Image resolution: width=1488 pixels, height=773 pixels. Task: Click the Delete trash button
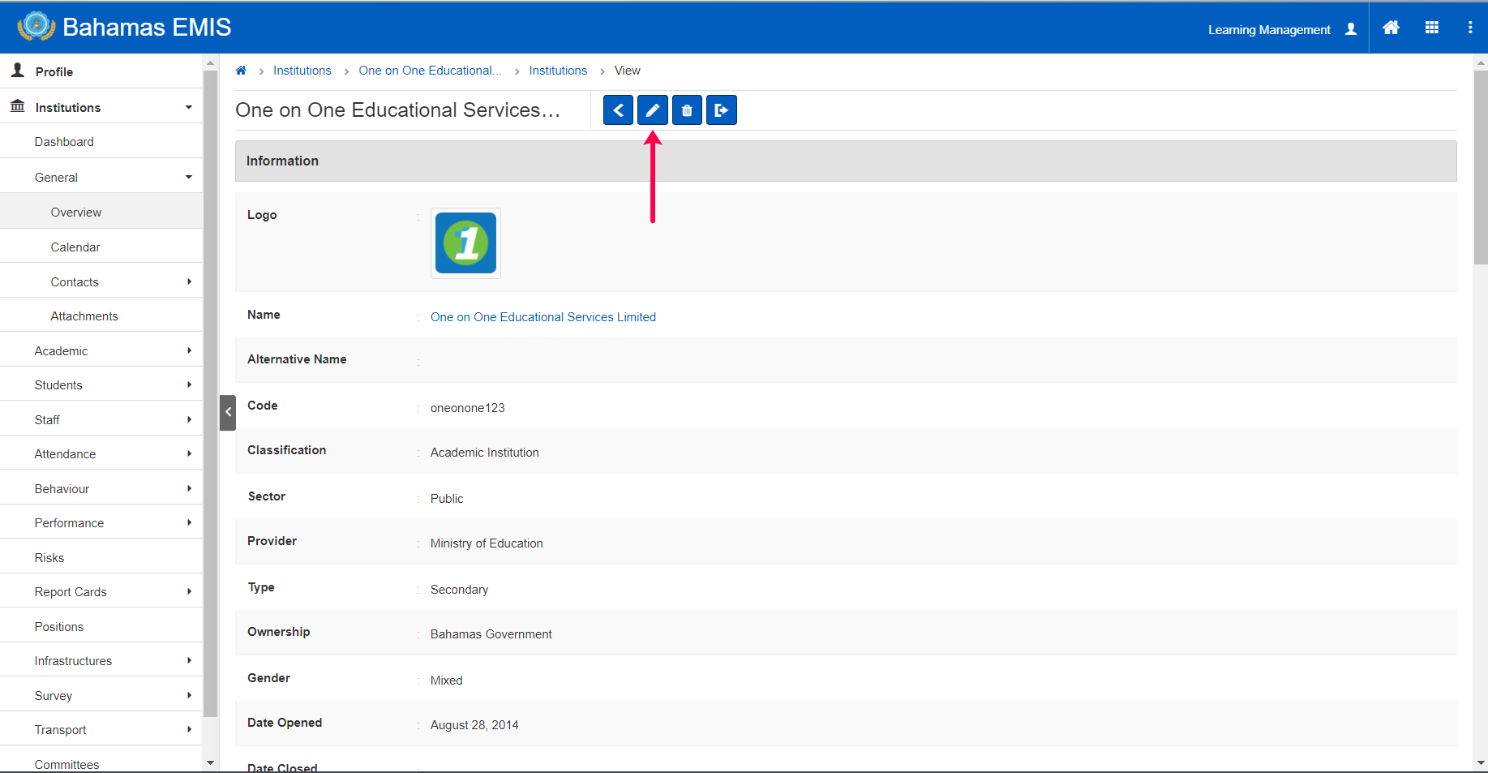687,110
